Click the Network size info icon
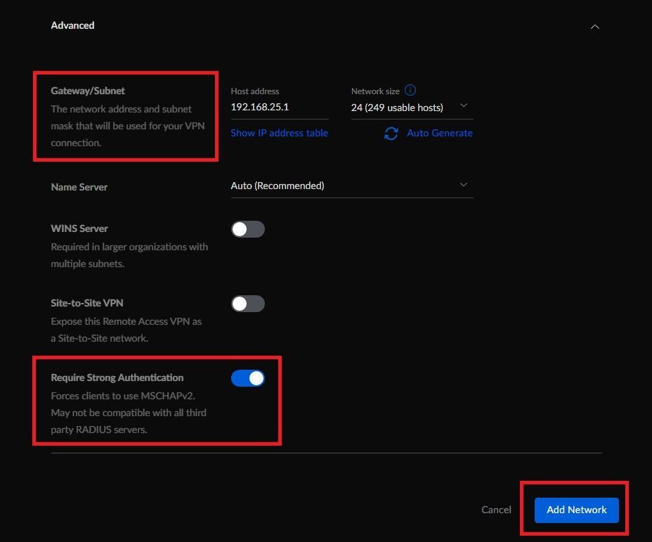Screen dimensions: 652x542 click(x=410, y=90)
